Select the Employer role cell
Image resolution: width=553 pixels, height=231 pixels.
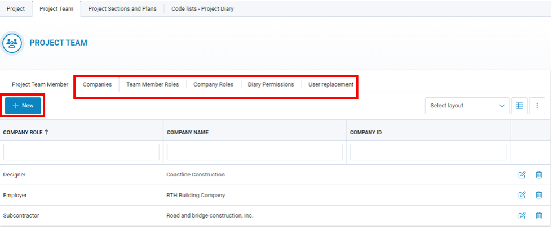coord(15,195)
